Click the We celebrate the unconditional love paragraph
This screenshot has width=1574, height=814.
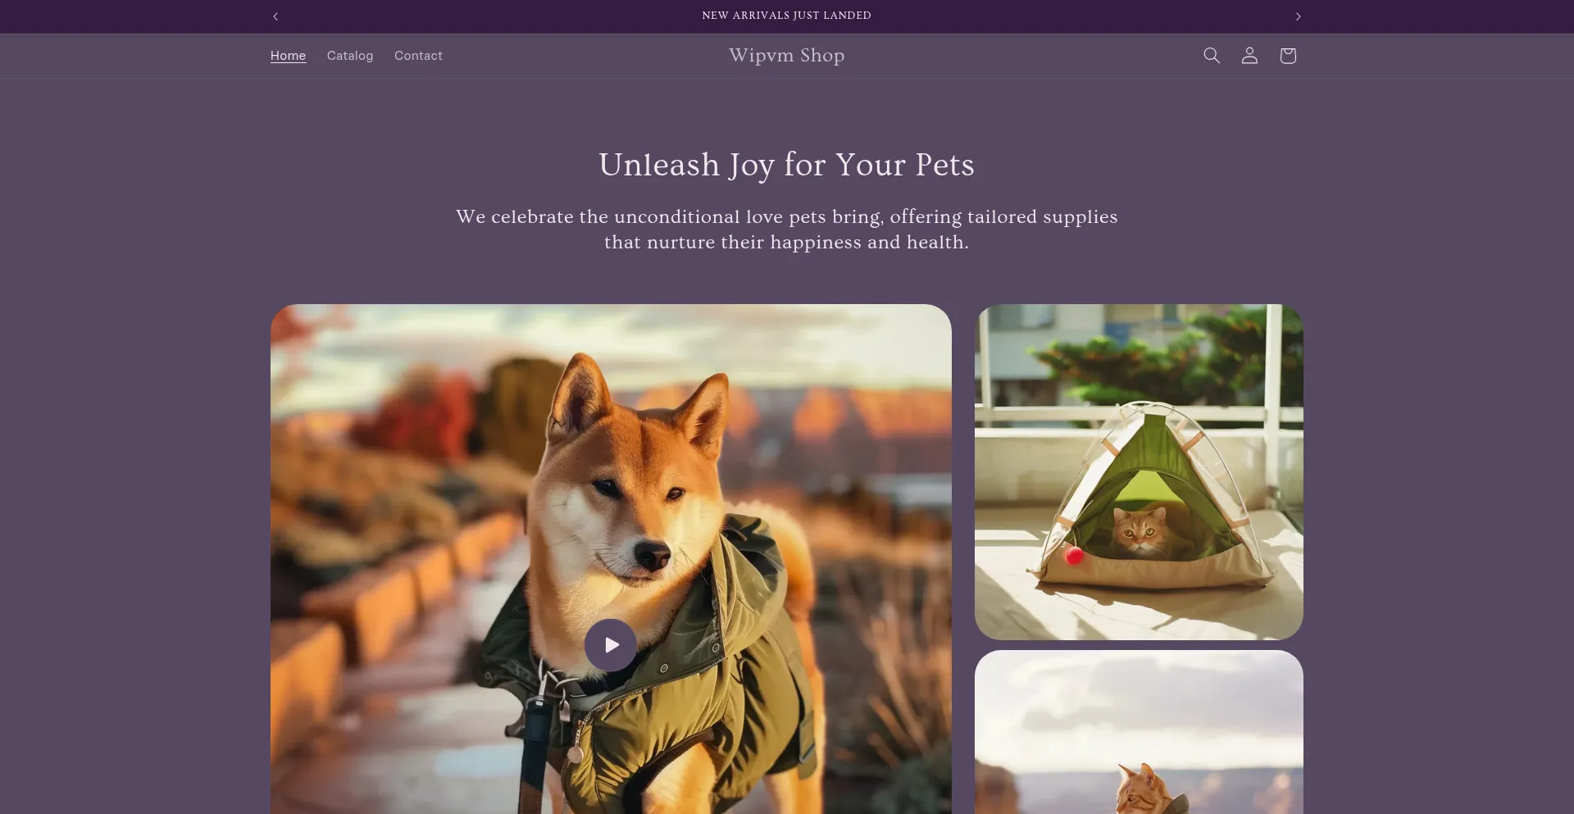pyautogui.click(x=787, y=230)
